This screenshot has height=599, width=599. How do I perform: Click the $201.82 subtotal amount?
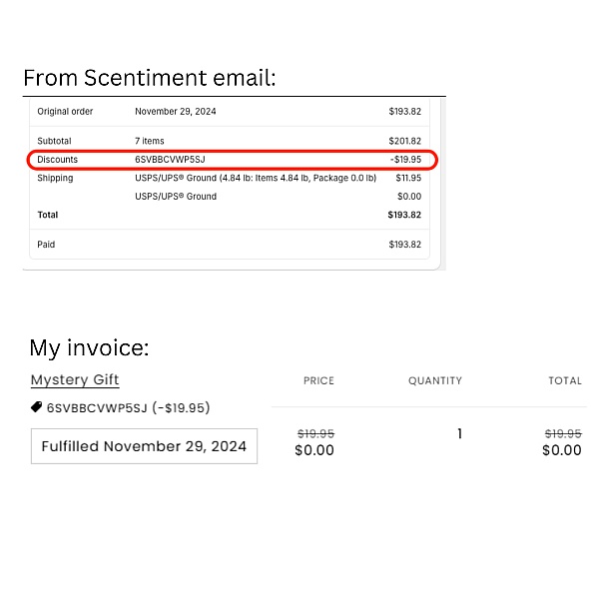point(405,141)
